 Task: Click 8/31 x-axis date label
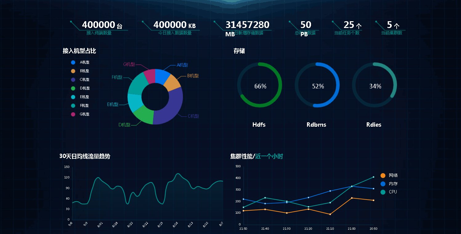click(101, 224)
